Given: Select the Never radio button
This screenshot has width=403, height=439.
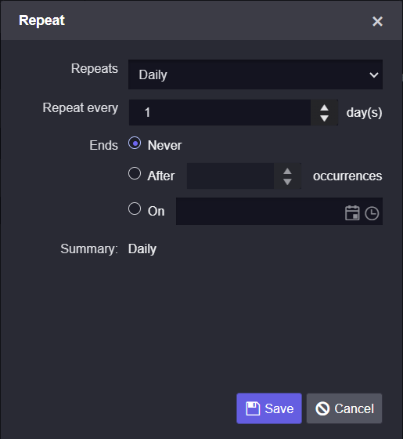Looking at the screenshot, I should 135,143.
